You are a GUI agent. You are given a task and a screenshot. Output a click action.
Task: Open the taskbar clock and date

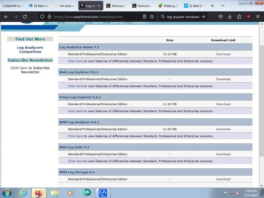tap(251, 193)
